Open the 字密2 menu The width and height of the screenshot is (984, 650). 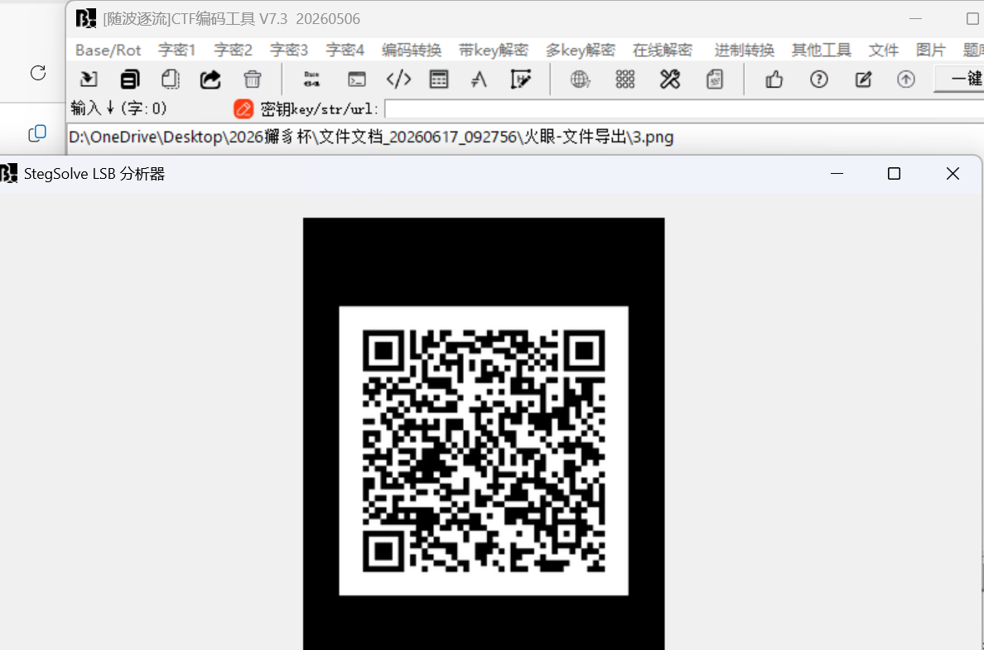(233, 51)
